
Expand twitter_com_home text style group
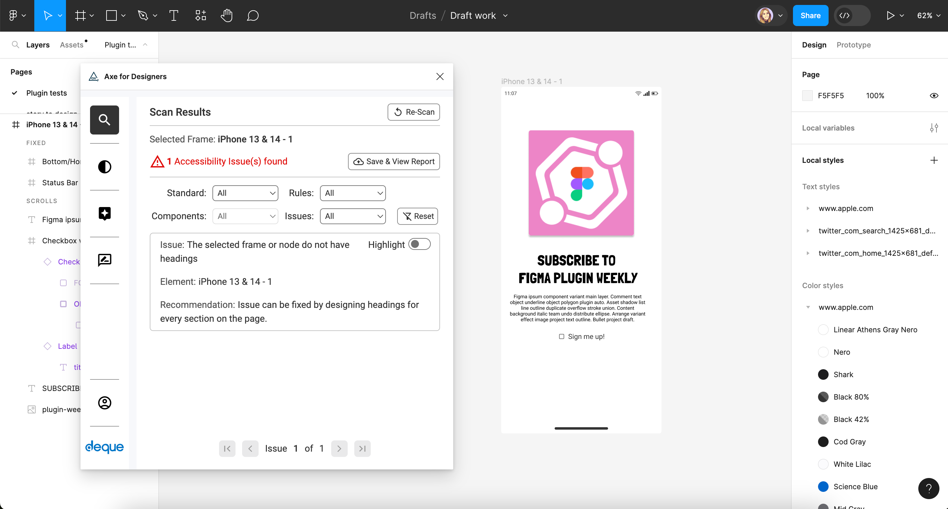pos(808,254)
